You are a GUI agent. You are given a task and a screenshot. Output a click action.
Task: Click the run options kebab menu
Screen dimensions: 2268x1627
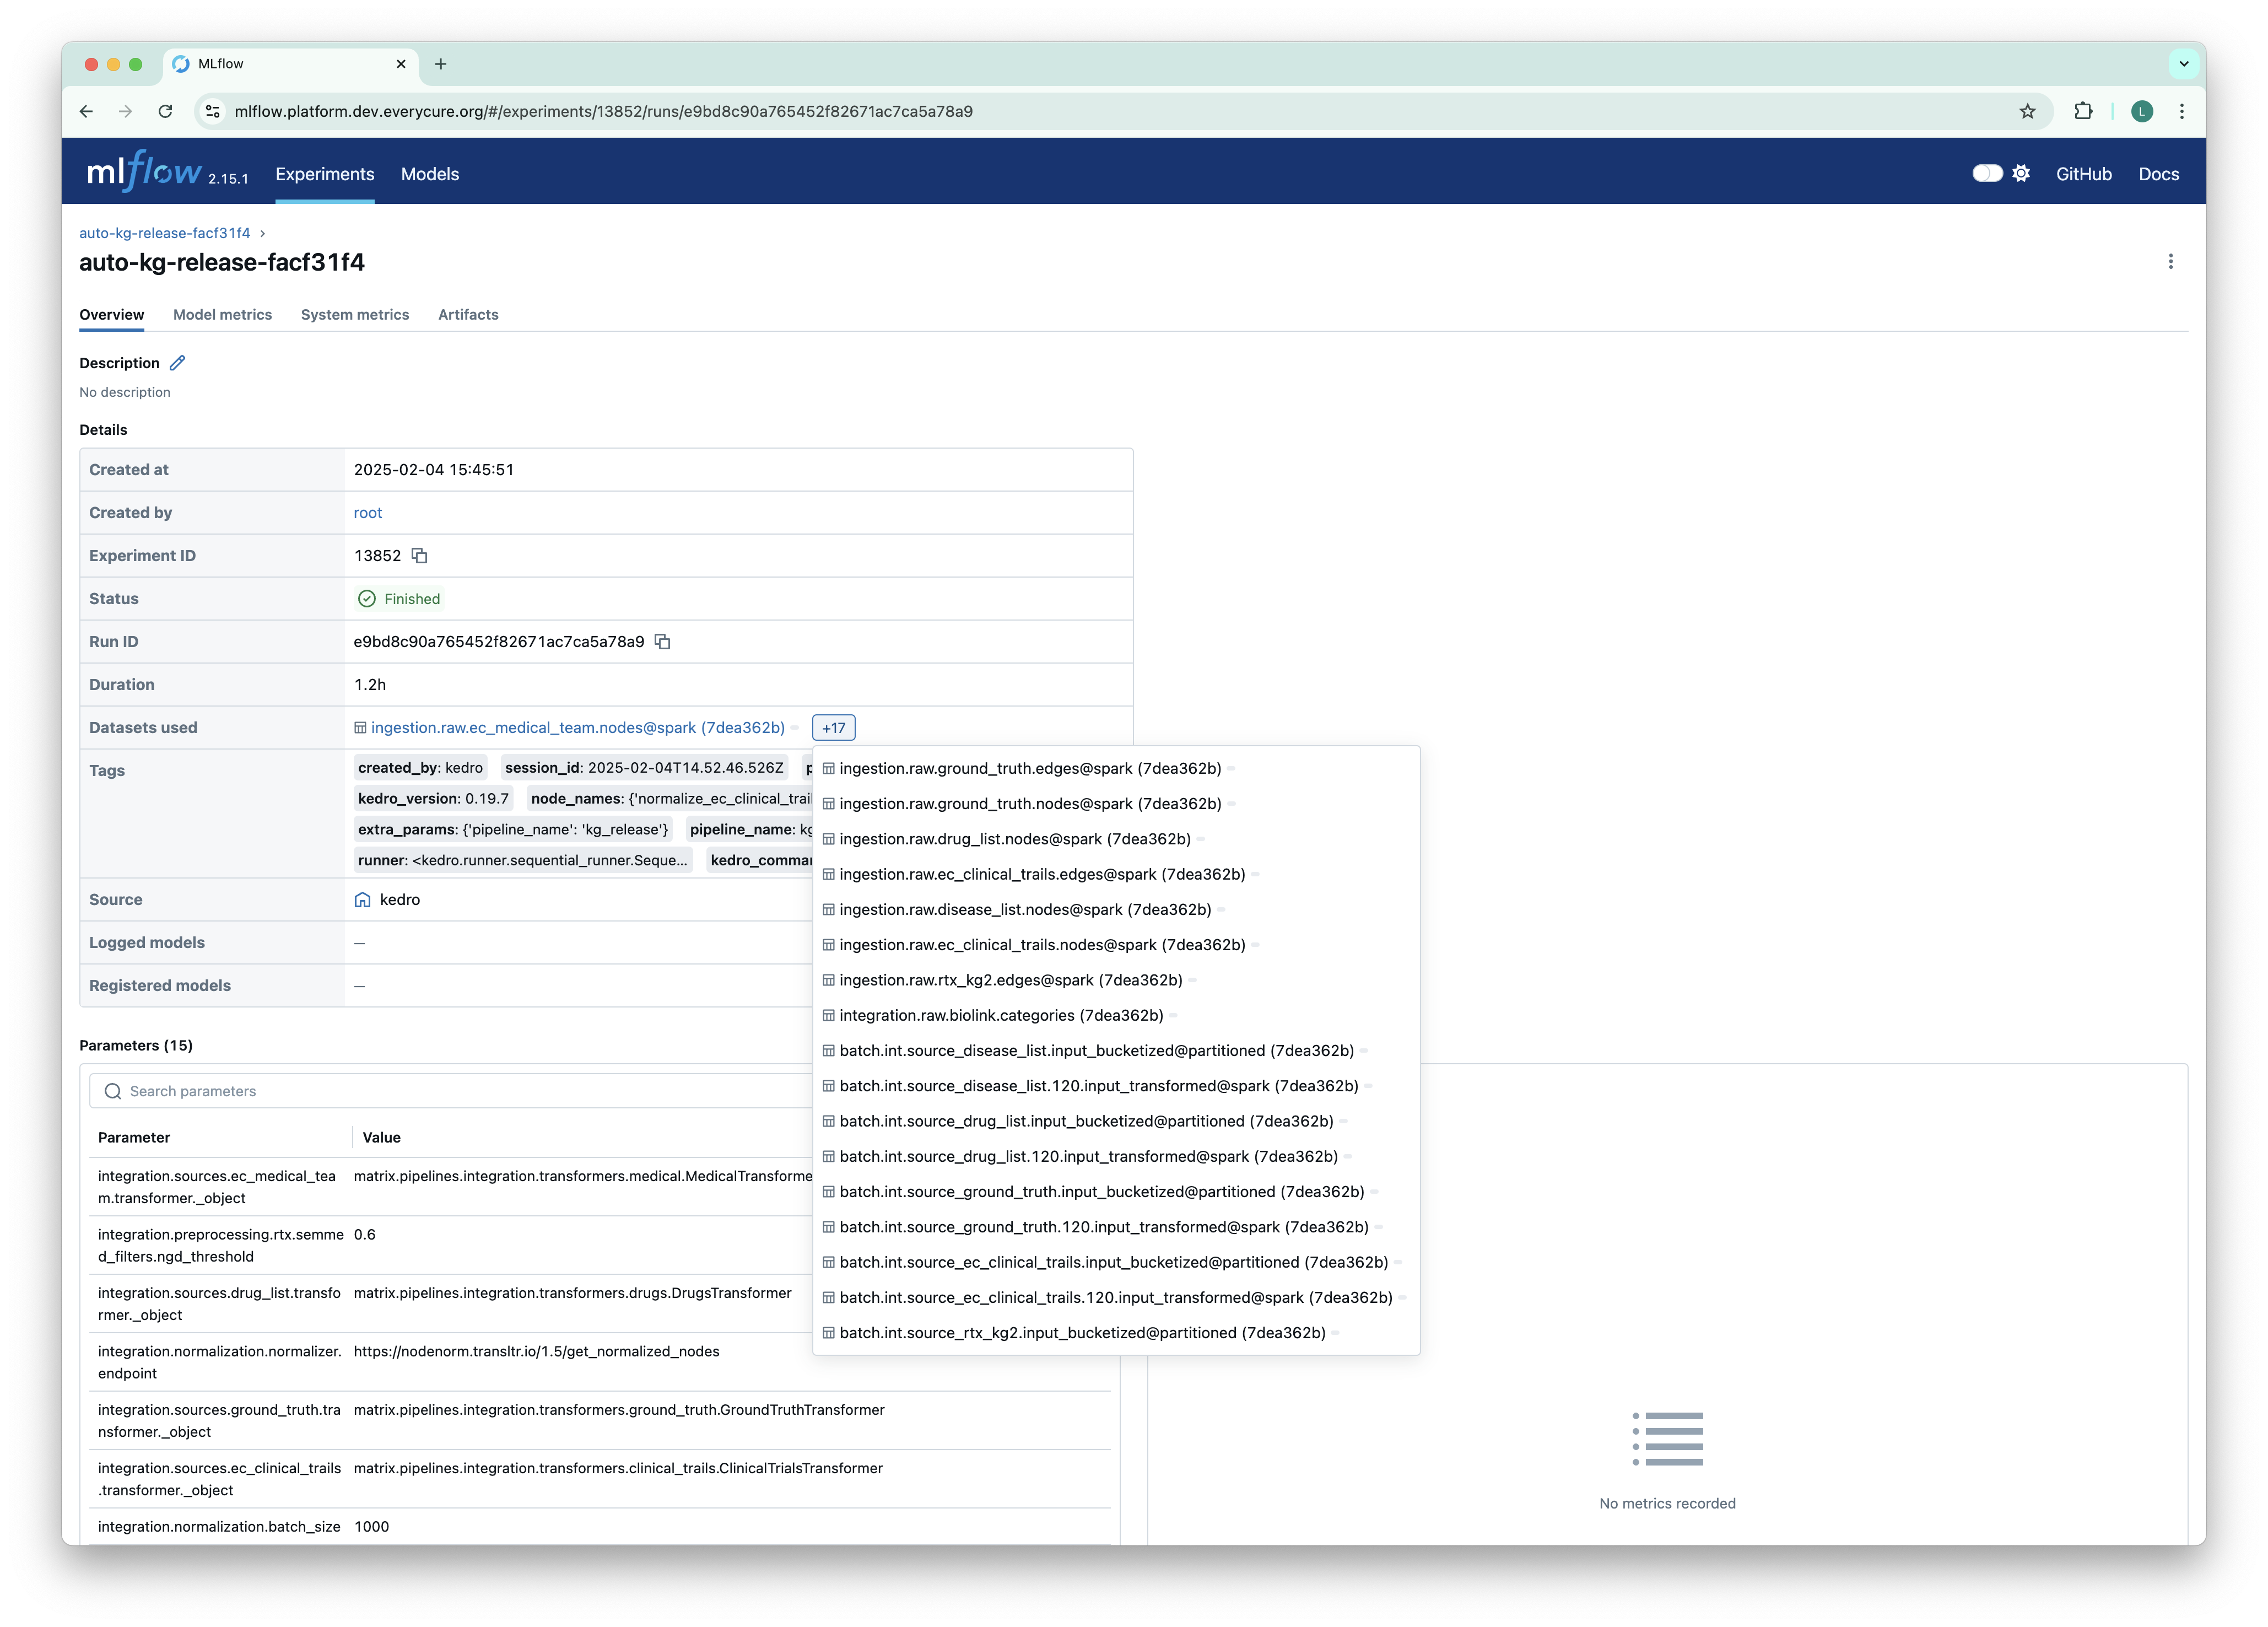click(2170, 261)
